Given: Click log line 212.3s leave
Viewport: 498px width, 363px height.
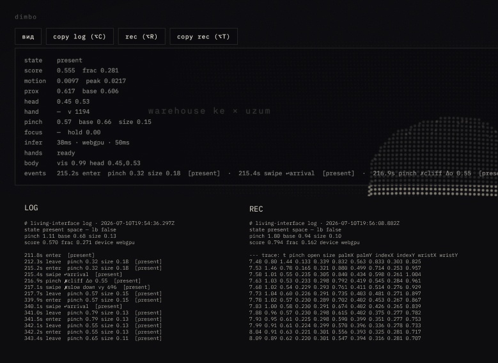Looking at the screenshot, I should [x=93, y=261].
